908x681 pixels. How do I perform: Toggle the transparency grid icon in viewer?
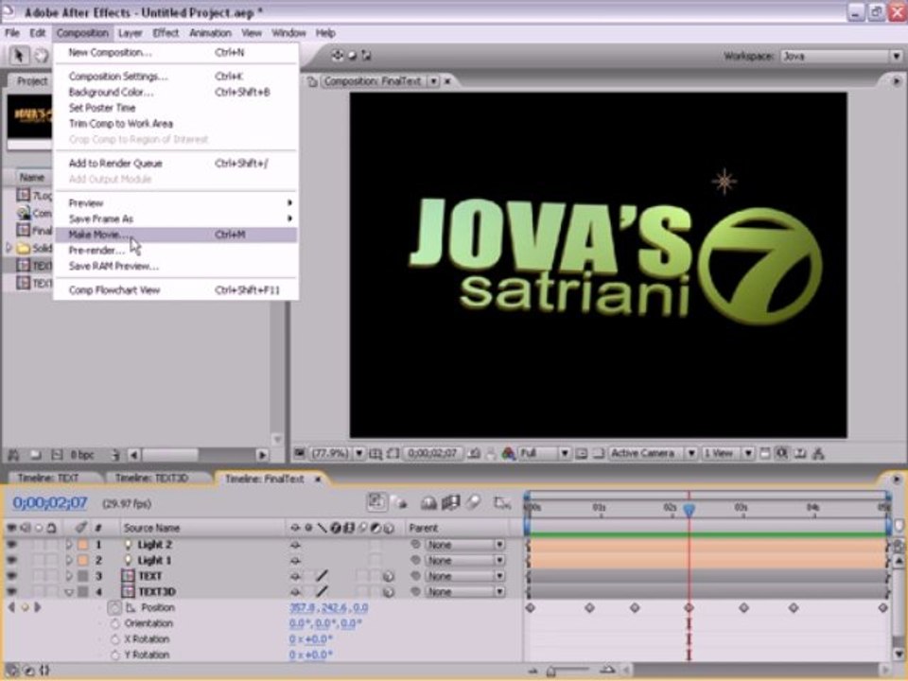click(x=600, y=453)
